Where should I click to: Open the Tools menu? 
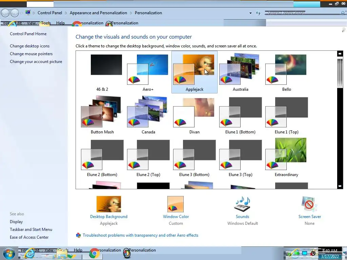[46, 23]
